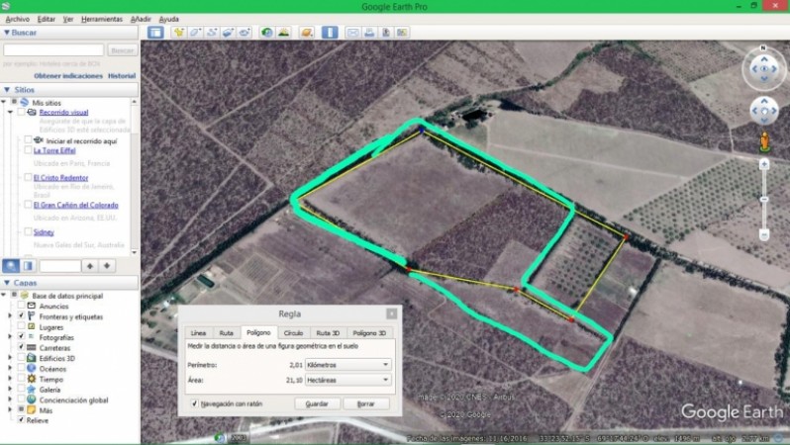This screenshot has width=790, height=445.
Task: Uncheck the Relieve layer
Action: 21,420
